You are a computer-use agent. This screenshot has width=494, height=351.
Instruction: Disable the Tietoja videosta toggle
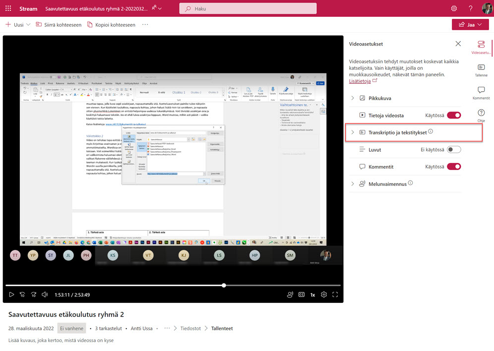(x=454, y=115)
